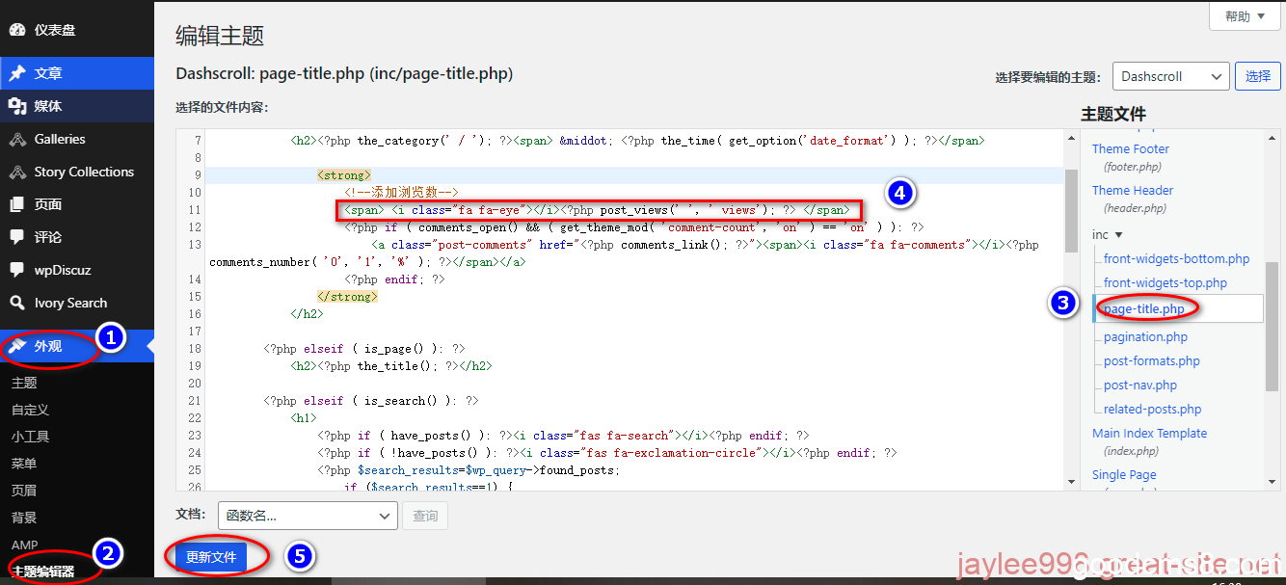
Task: Click the 评论 comment bubble icon
Action: coord(17,237)
